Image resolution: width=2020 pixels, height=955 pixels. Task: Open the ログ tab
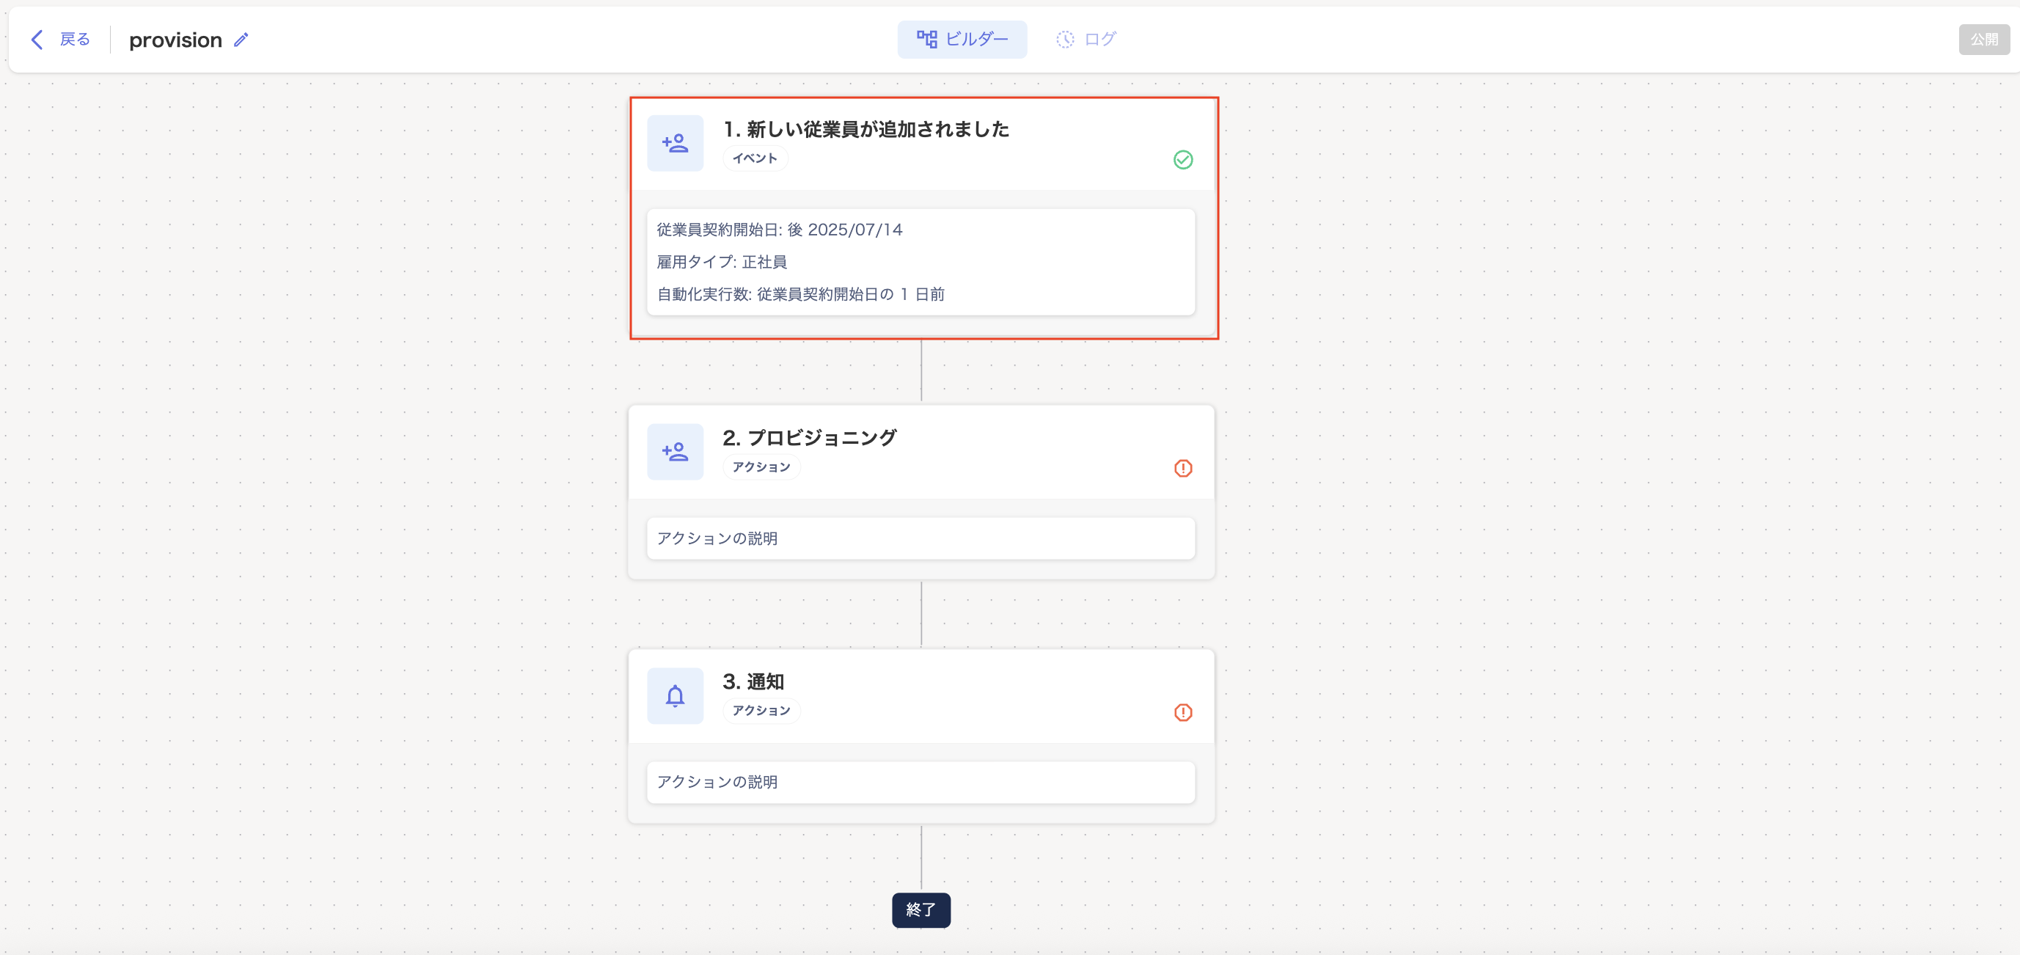click(x=1086, y=39)
